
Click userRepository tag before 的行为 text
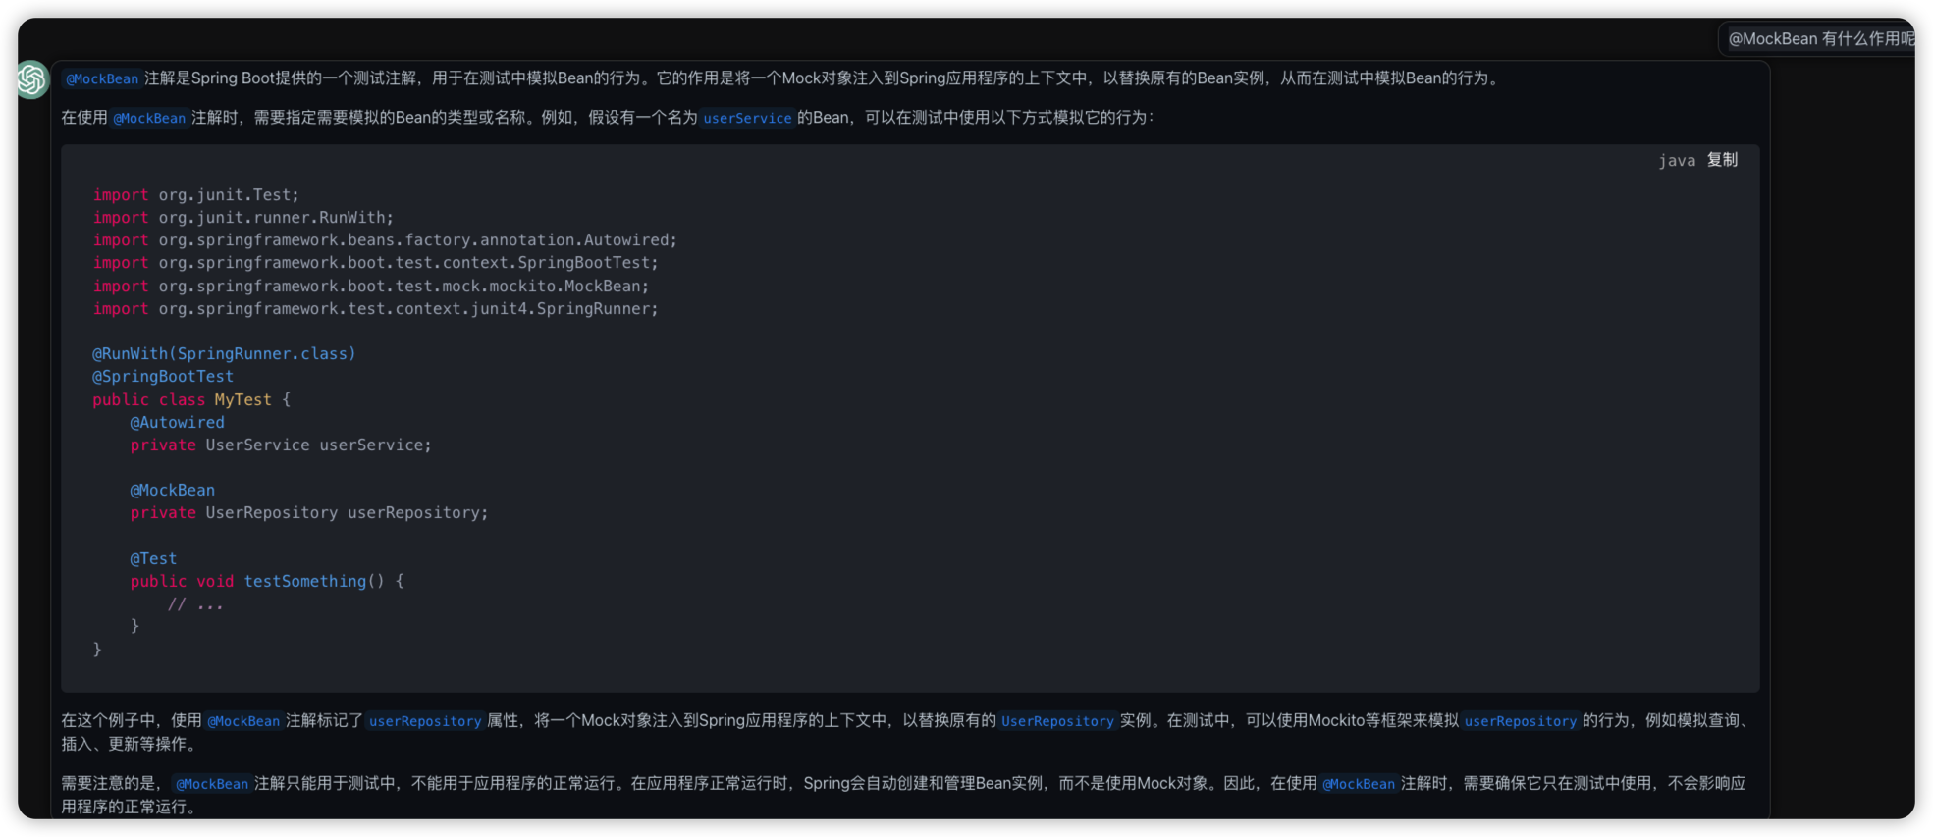[1520, 721]
